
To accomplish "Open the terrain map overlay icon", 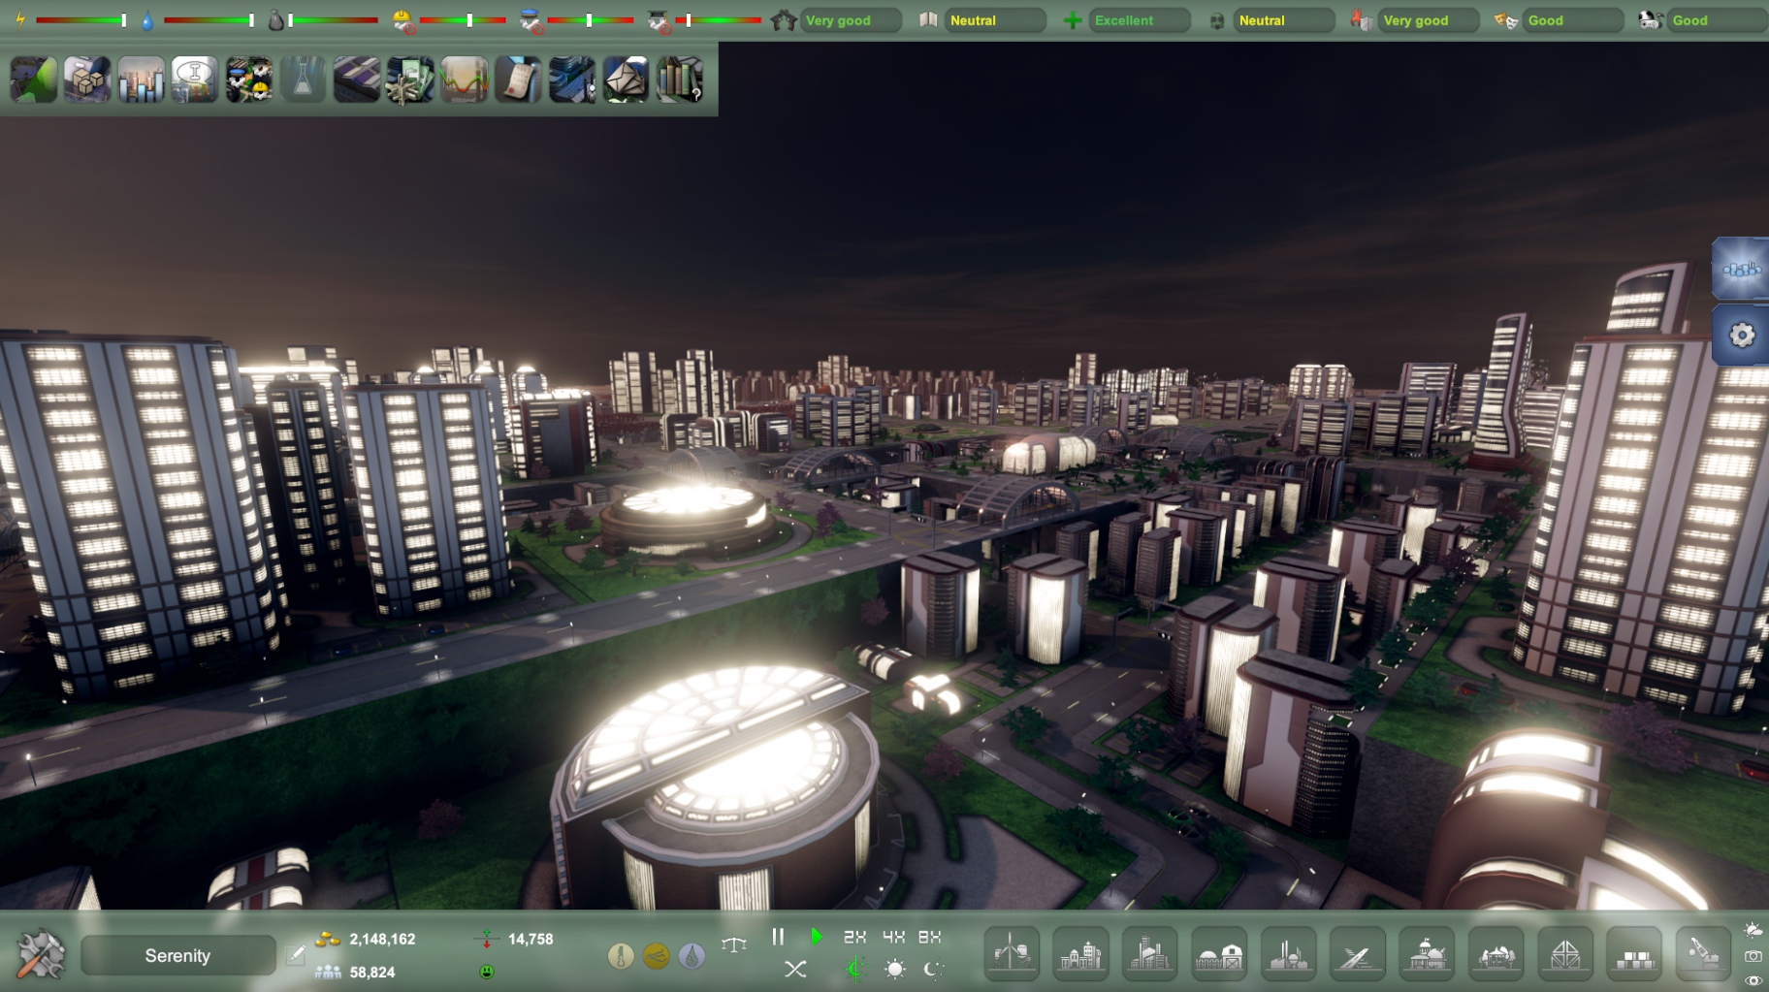I will (x=34, y=80).
